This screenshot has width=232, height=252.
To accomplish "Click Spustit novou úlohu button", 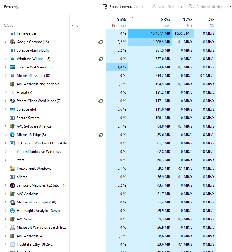I will click(123, 7).
